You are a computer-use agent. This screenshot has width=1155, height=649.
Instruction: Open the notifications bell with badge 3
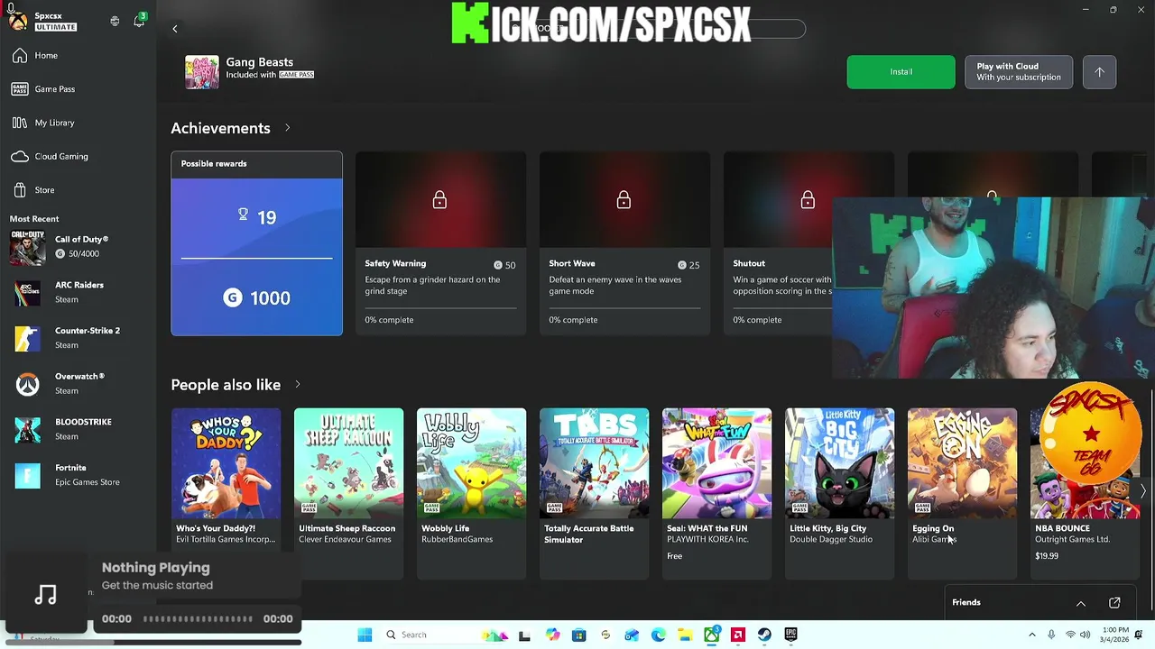[139, 21]
